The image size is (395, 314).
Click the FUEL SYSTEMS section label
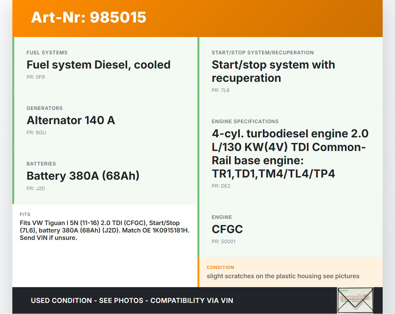click(47, 53)
